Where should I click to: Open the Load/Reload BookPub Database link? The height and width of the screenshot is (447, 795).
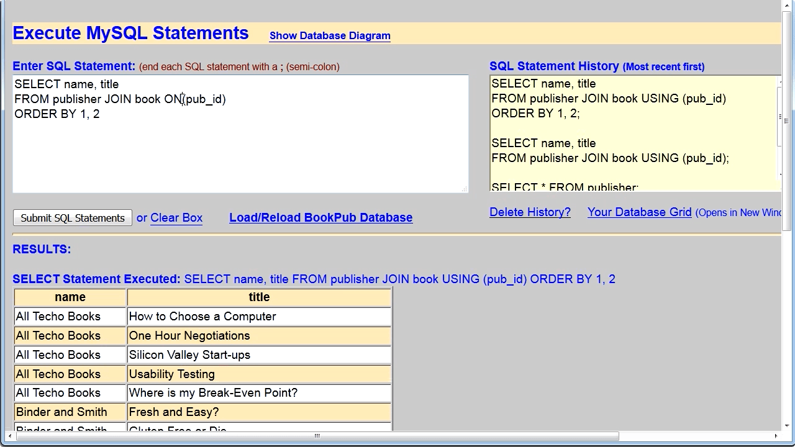320,217
